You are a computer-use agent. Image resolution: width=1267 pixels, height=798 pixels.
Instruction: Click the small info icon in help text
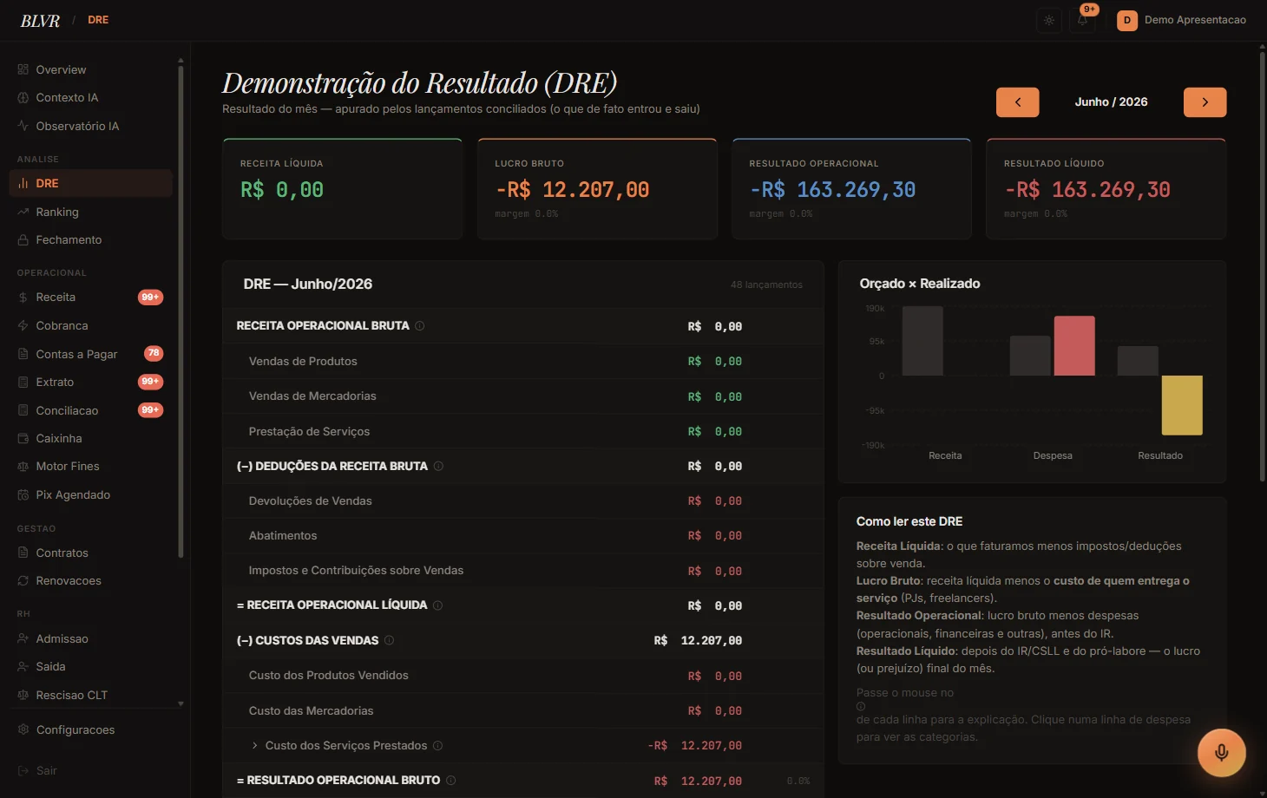click(861, 706)
